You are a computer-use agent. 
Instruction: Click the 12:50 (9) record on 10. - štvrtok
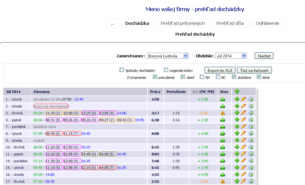(72, 147)
